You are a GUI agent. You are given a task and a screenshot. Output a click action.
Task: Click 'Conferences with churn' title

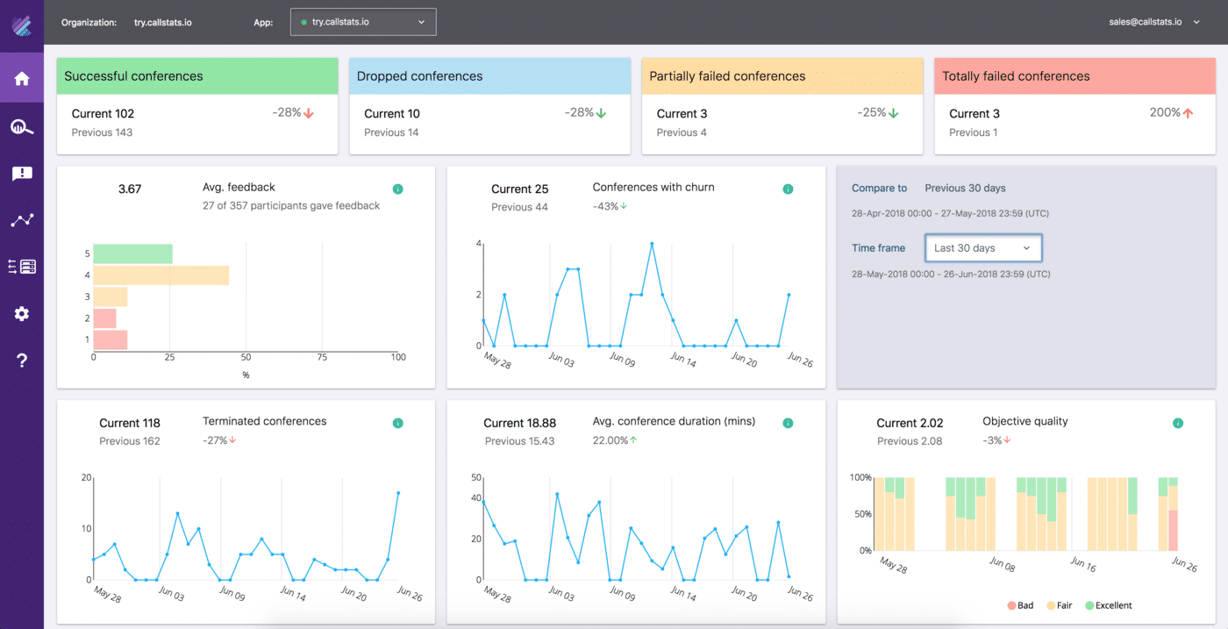click(x=653, y=187)
